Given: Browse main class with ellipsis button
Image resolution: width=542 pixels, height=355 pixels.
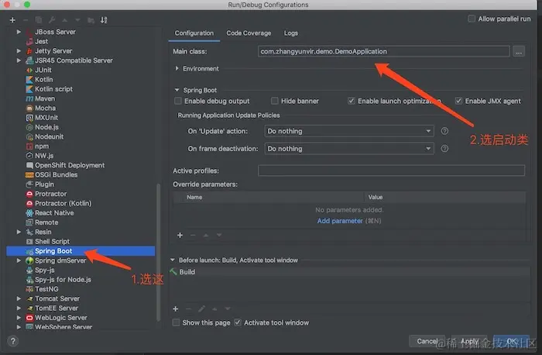Looking at the screenshot, I should coord(519,52).
